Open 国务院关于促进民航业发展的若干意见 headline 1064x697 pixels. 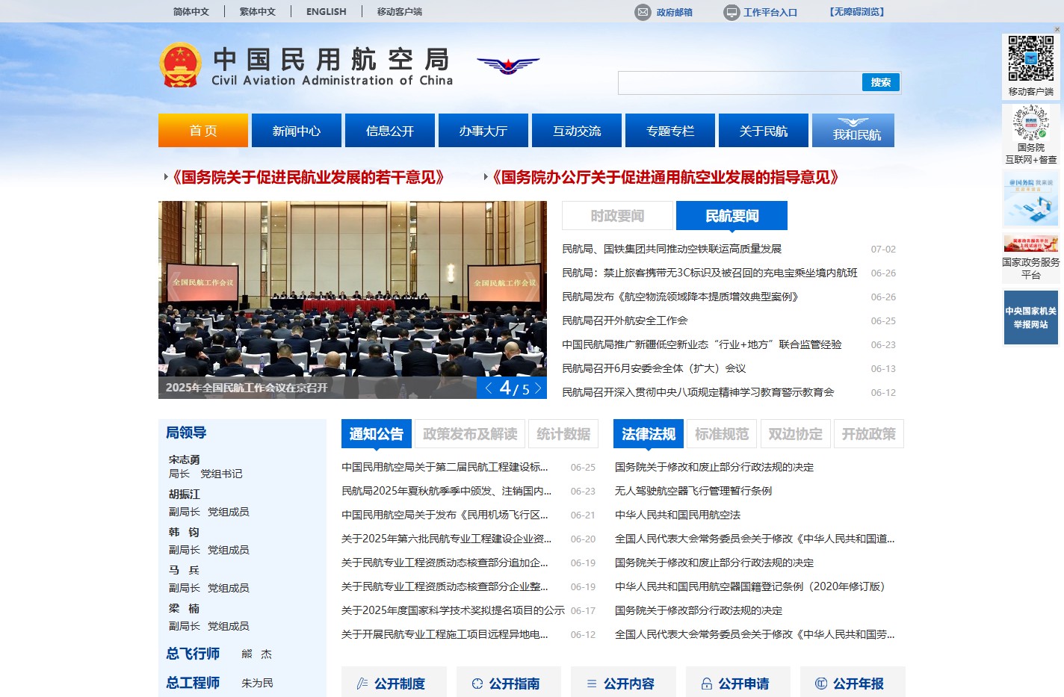309,177
